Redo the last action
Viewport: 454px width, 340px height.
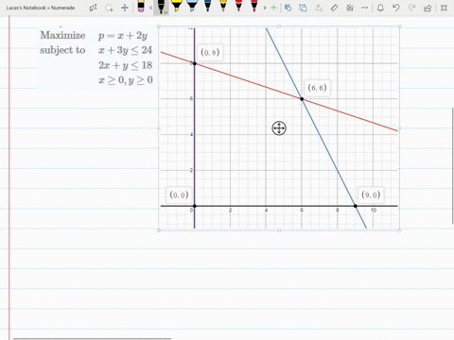tap(411, 8)
